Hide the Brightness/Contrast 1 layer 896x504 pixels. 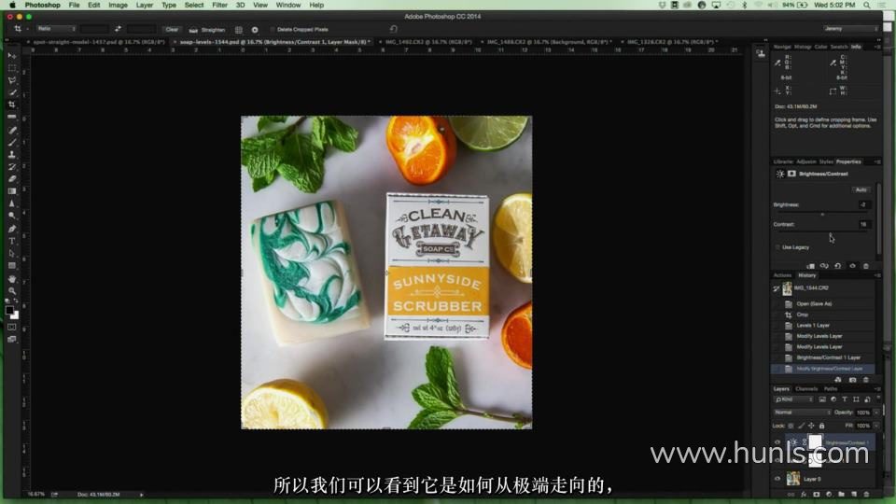pos(777,442)
